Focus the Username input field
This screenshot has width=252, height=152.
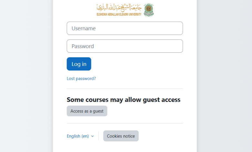pyautogui.click(x=125, y=28)
